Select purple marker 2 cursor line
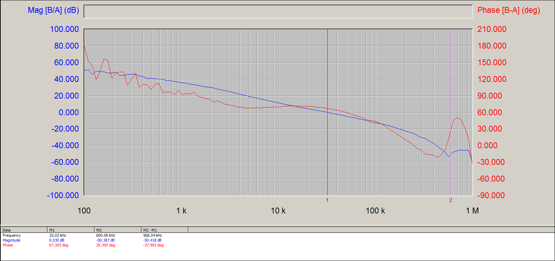The image size is (555, 261). click(451, 112)
